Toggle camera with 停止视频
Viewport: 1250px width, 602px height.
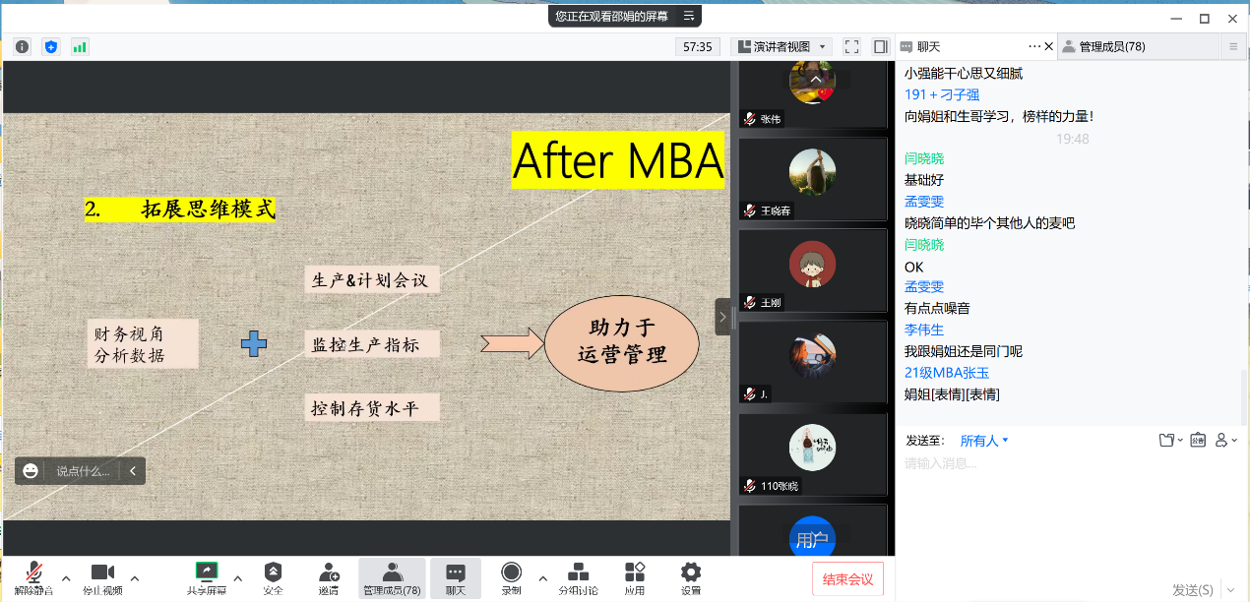click(102, 577)
